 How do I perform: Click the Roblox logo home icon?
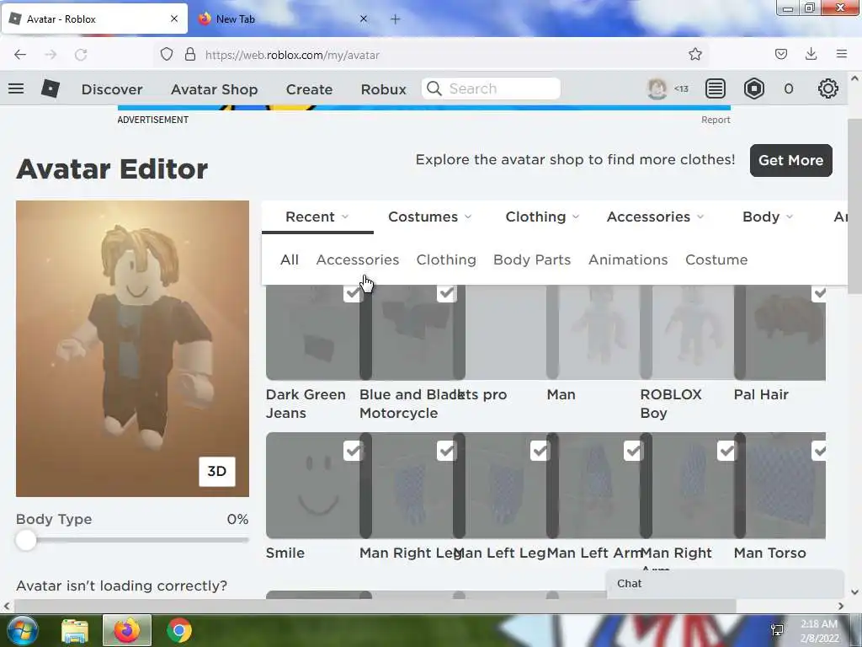[x=50, y=88]
